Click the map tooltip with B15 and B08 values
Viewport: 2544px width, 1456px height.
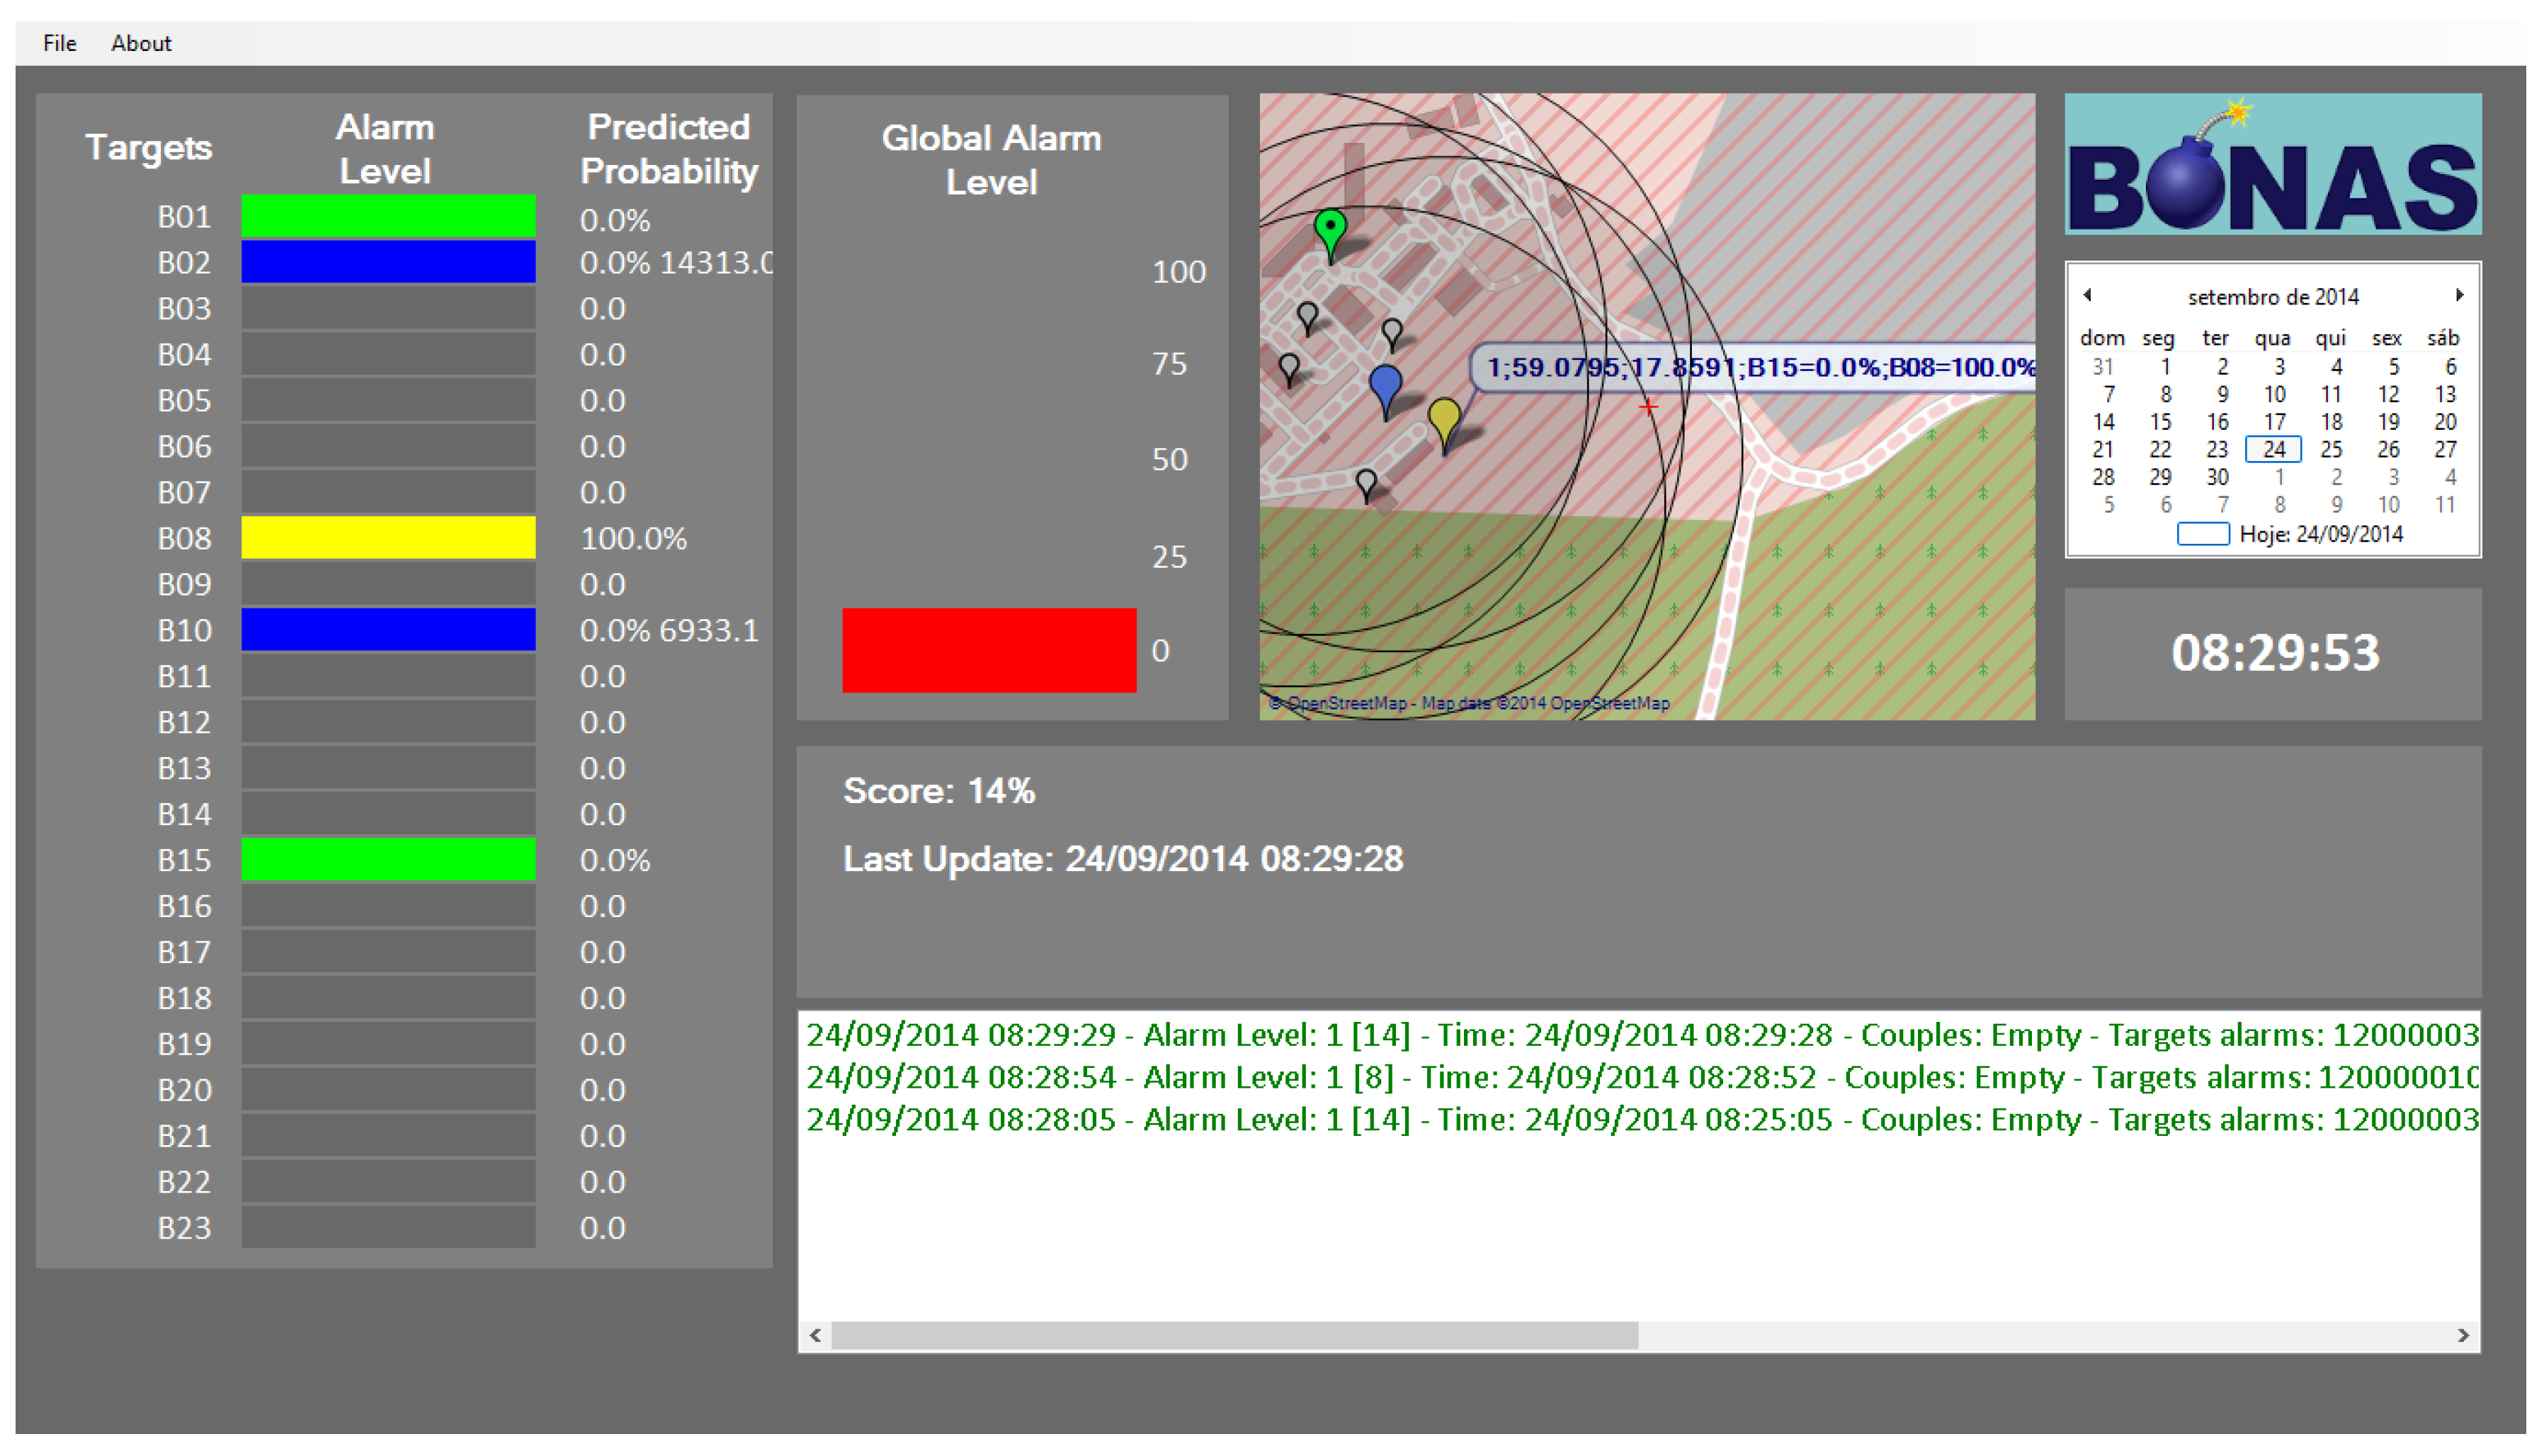(x=1753, y=367)
